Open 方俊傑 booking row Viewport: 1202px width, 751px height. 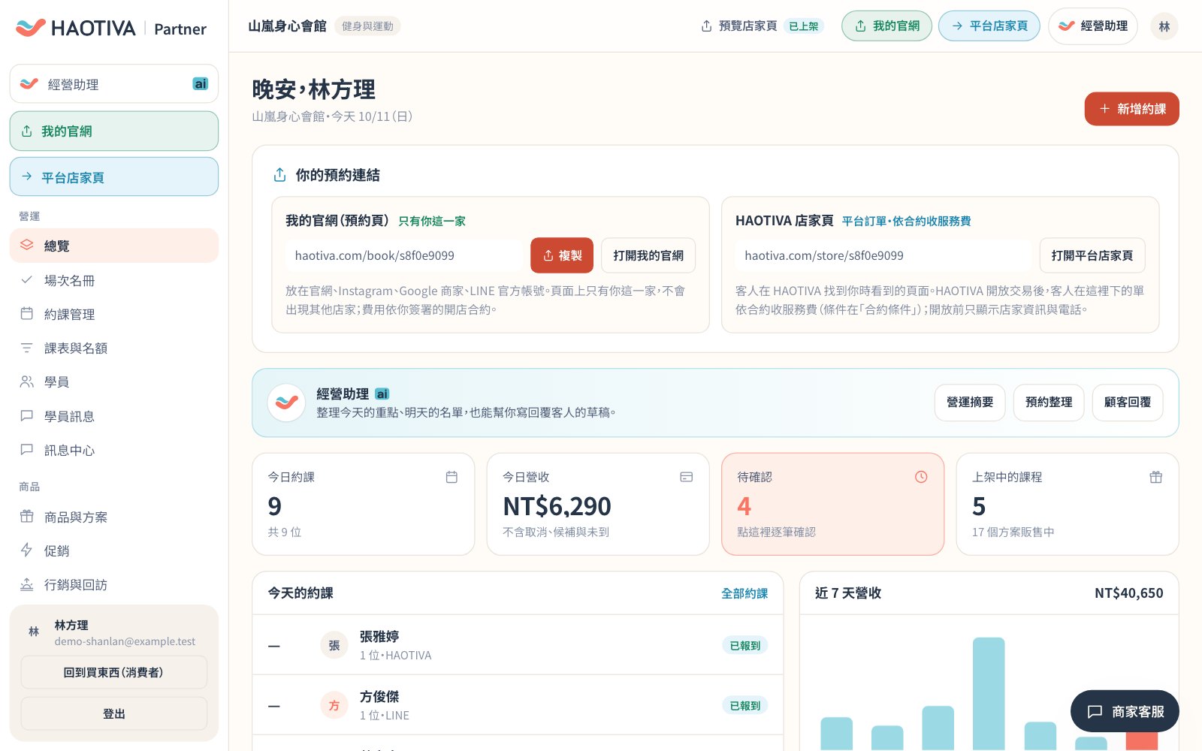pyautogui.click(x=518, y=705)
